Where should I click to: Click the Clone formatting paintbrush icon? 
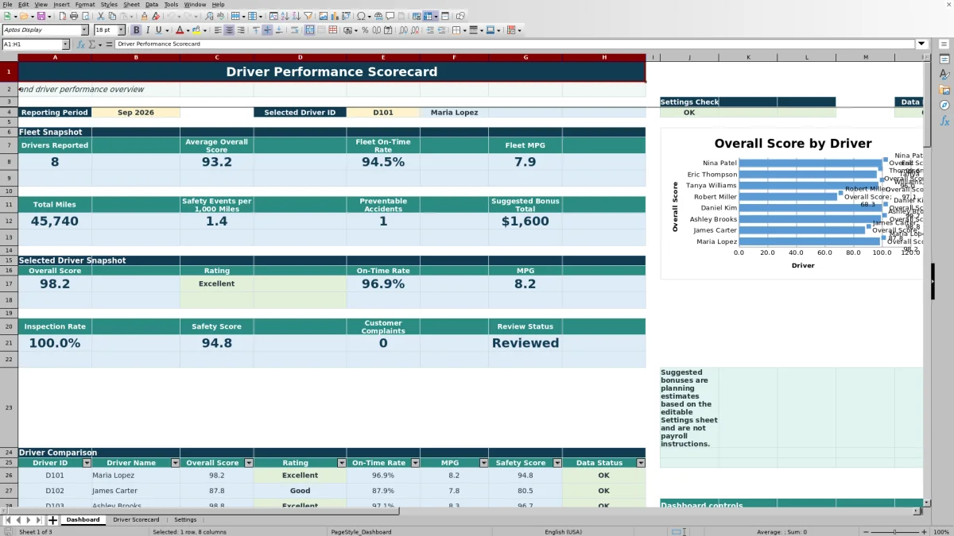coord(144,16)
